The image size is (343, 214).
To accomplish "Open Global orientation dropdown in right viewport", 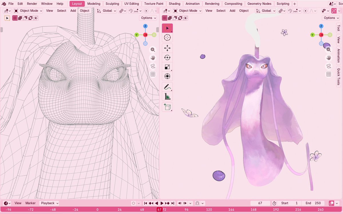I will coord(265,11).
